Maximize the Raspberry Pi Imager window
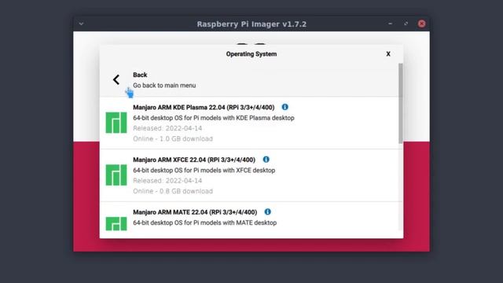The width and height of the screenshot is (503, 283). point(406,24)
